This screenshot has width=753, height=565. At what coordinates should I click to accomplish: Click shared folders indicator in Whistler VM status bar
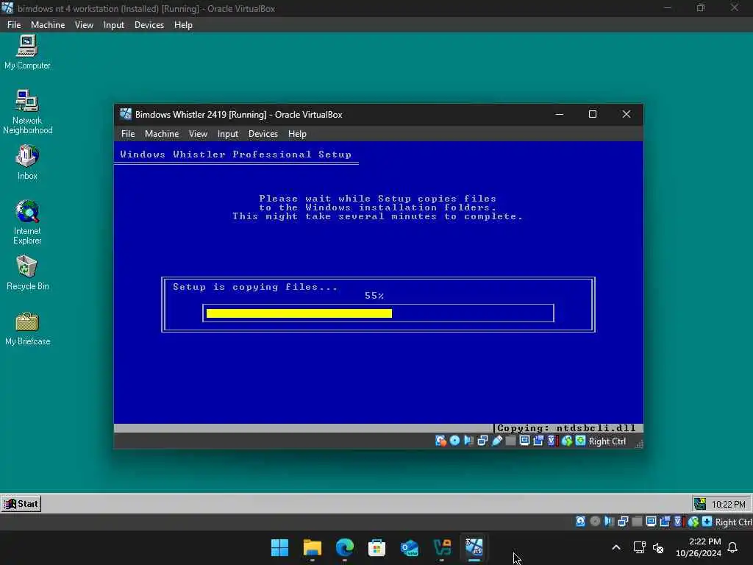(510, 441)
